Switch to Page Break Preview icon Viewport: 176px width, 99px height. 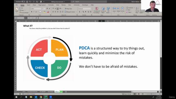click(143, 94)
